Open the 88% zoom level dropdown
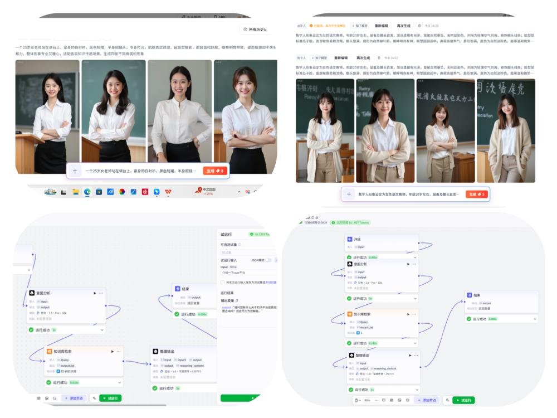The height and width of the screenshot is (418, 557). 369,400
